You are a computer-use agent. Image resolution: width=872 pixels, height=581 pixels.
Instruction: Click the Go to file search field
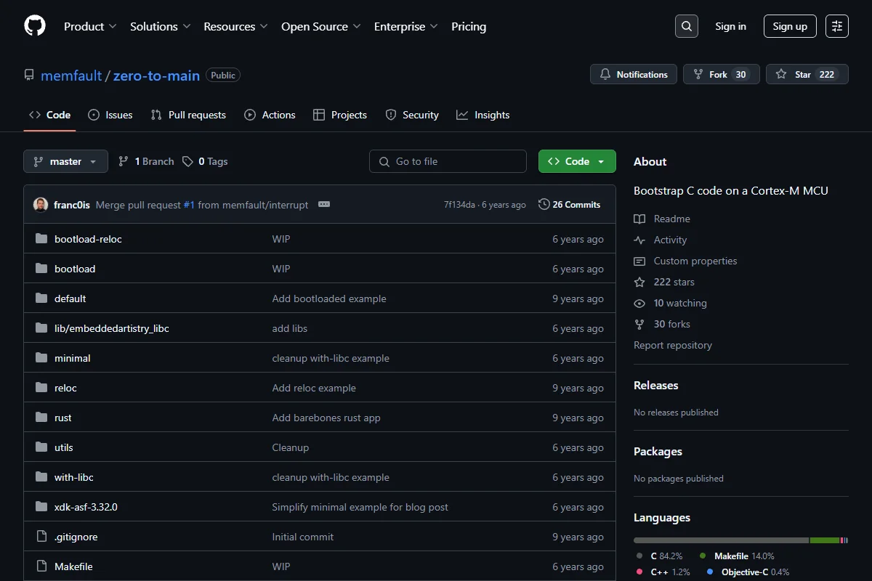448,161
